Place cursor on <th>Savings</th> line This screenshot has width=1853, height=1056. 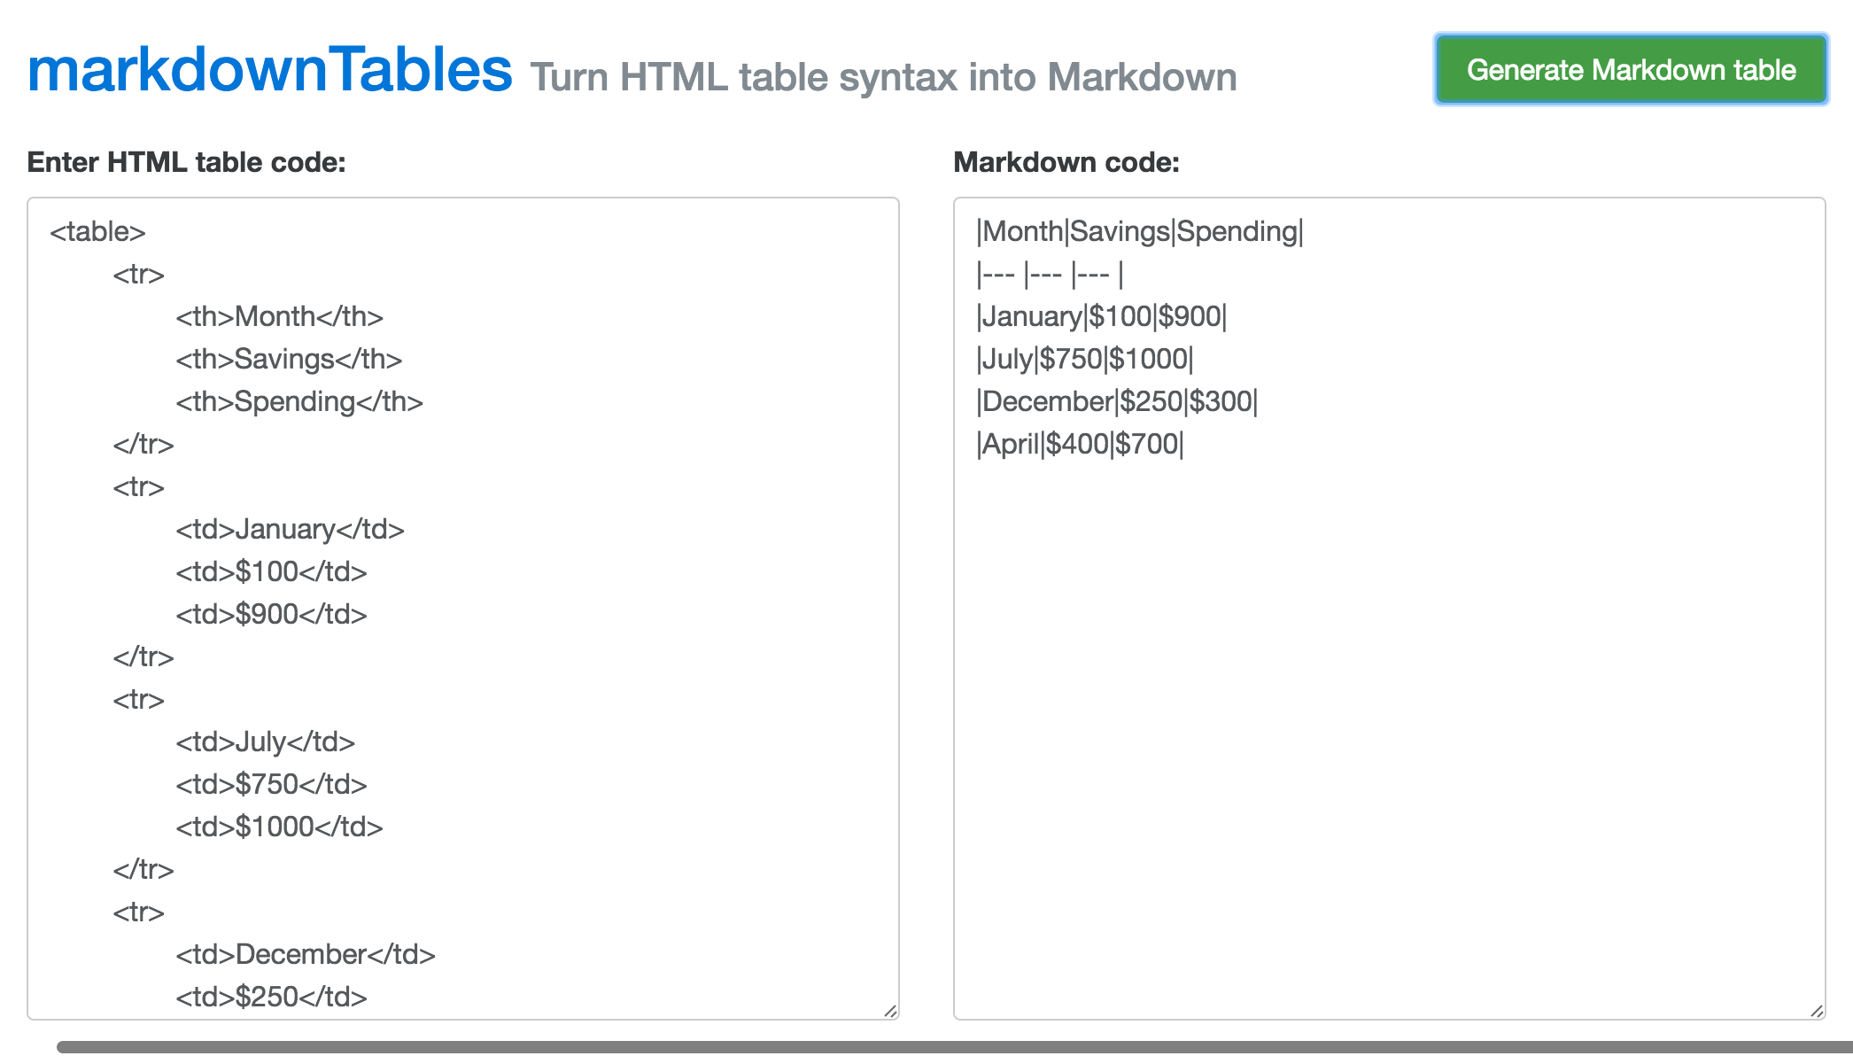pyautogui.click(x=289, y=360)
